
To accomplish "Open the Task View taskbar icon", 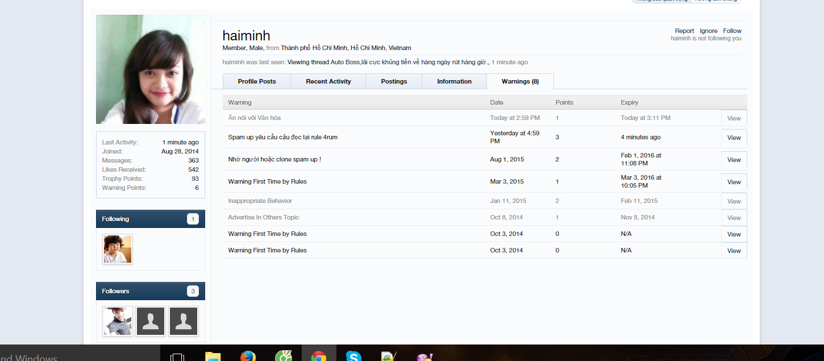I will [x=177, y=357].
